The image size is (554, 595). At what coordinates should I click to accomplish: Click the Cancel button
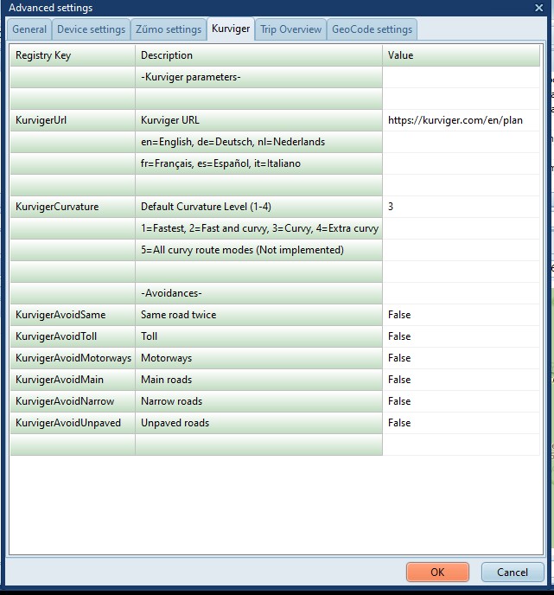(x=512, y=572)
